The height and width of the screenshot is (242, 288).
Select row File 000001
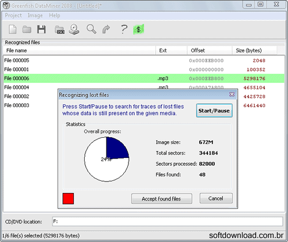click(x=144, y=69)
